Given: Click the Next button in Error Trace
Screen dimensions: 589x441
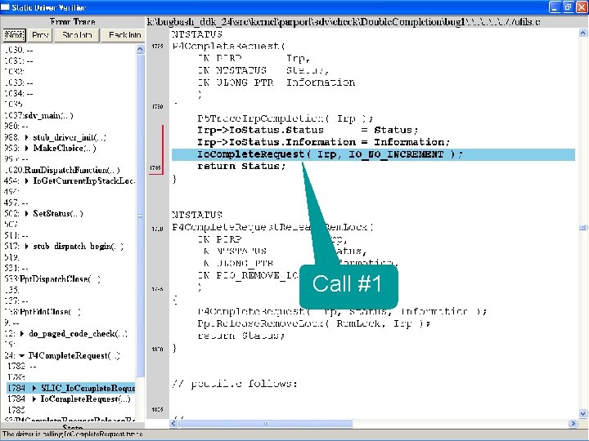Looking at the screenshot, I should (x=14, y=35).
